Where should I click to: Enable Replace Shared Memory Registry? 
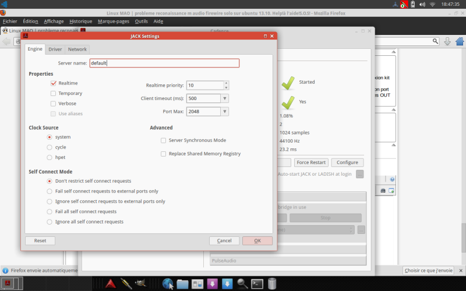pos(163,154)
